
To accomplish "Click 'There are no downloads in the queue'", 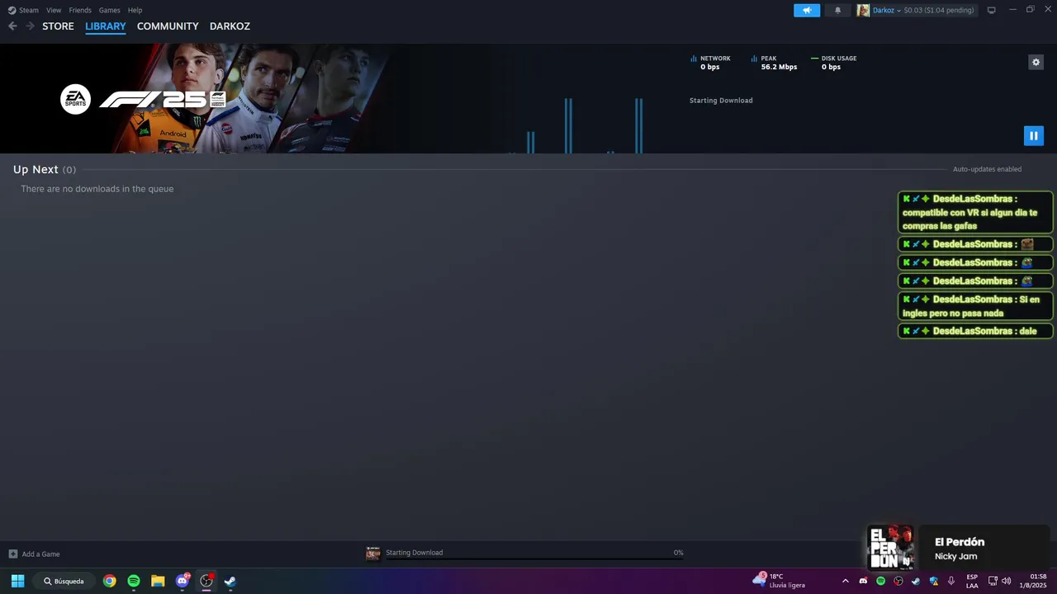I will pos(97,189).
